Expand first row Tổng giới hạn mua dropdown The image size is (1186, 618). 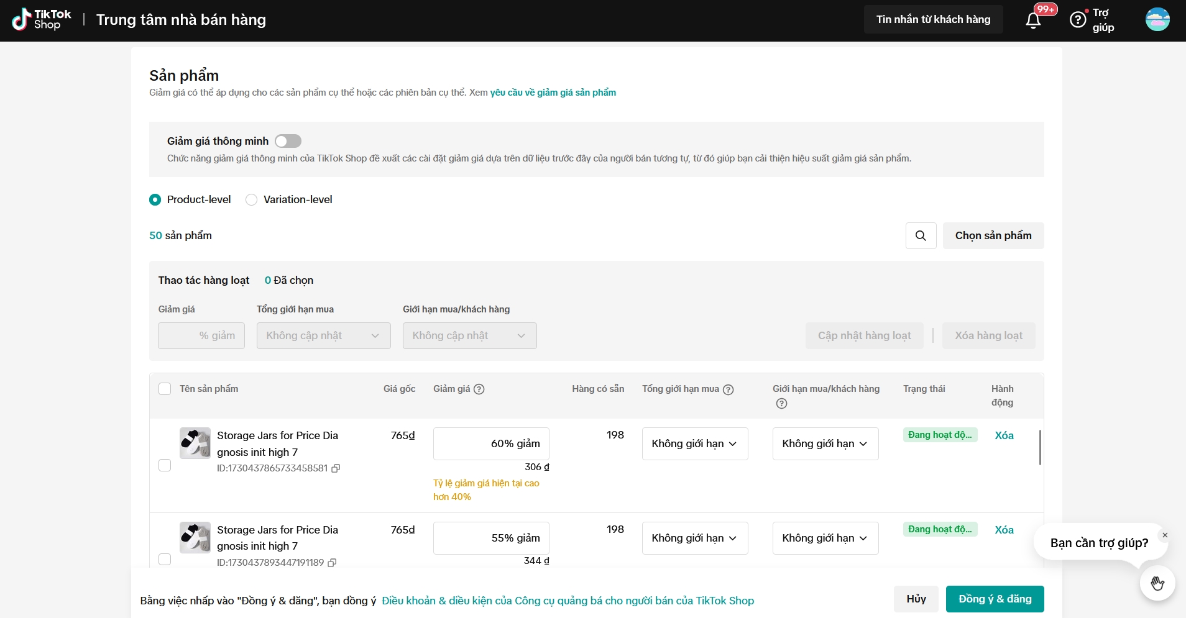point(694,443)
